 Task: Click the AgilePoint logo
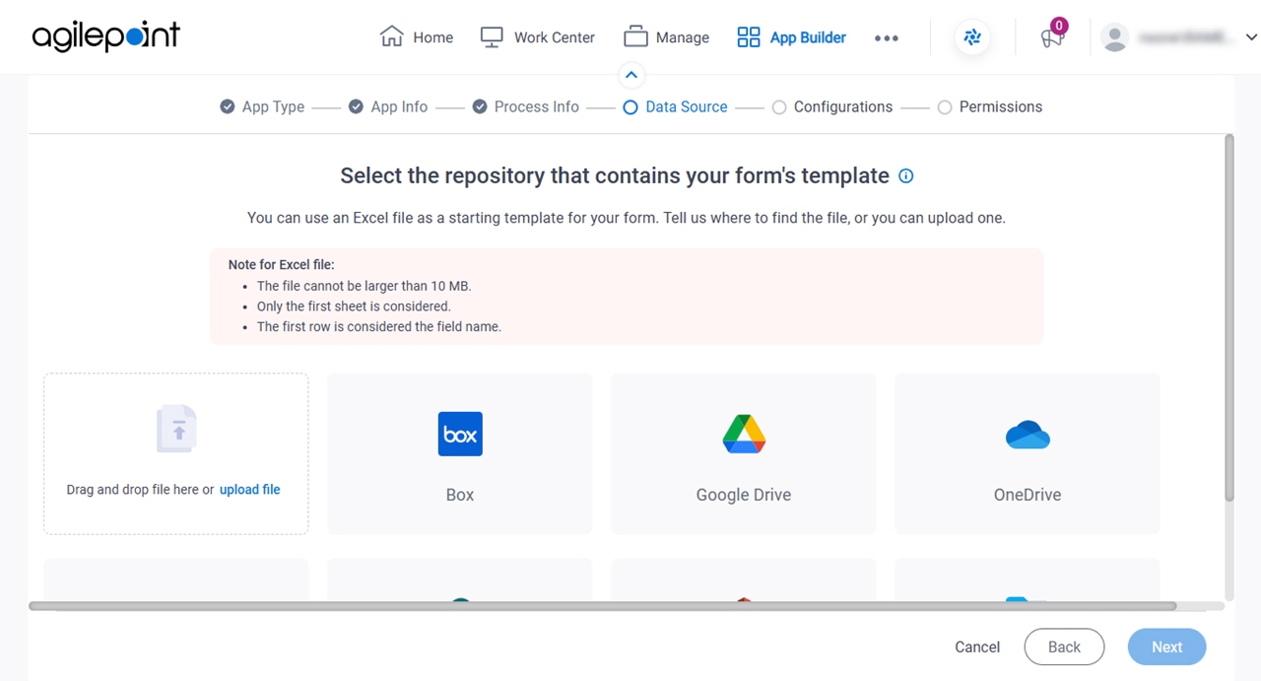106,36
